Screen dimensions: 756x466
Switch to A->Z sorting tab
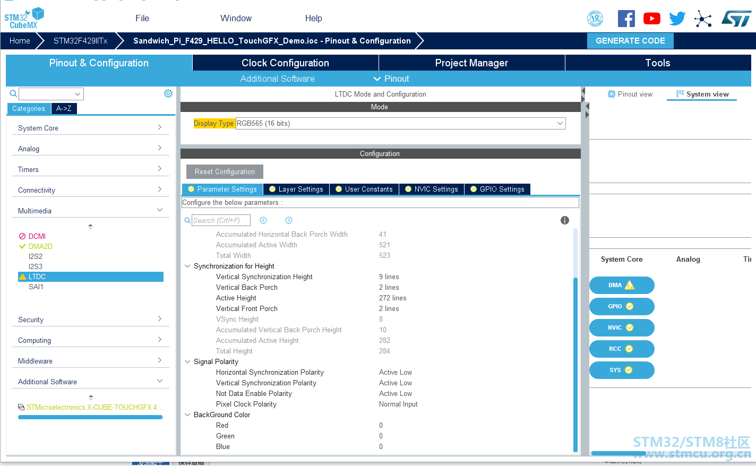click(x=64, y=108)
